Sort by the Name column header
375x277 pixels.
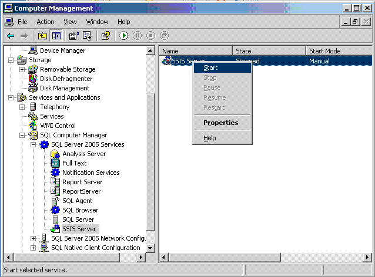(x=196, y=51)
